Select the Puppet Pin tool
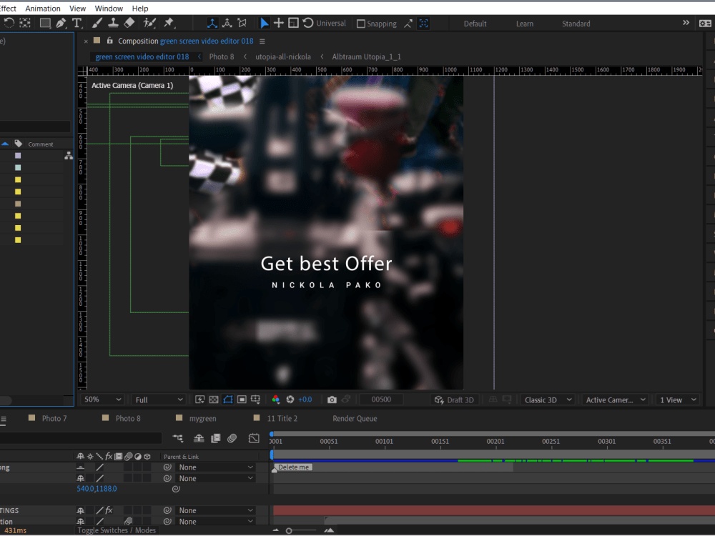This screenshot has width=715, height=536. (169, 23)
